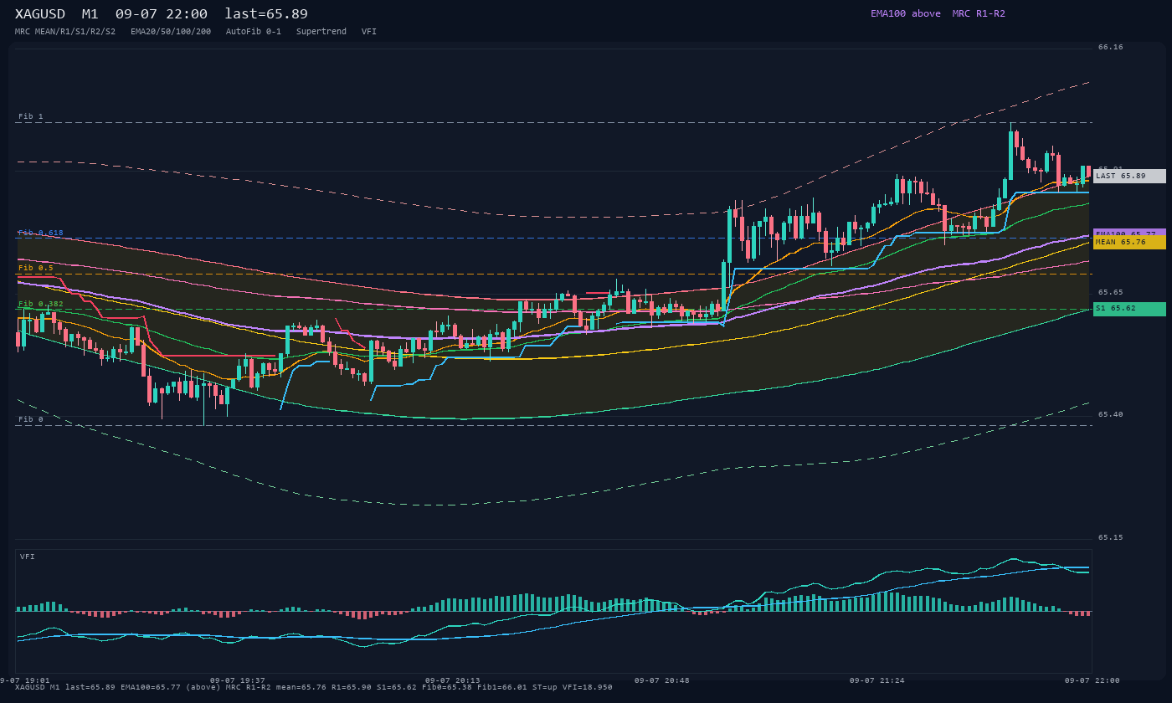The image size is (1172, 703).
Task: Select the "Fib 1" level label
Action: coord(31,116)
